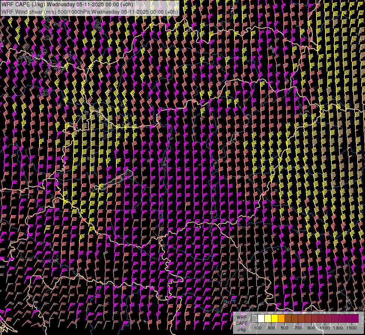Pick legend swatch starting at the 900 tick
The image size is (365, 335).
click(x=315, y=319)
